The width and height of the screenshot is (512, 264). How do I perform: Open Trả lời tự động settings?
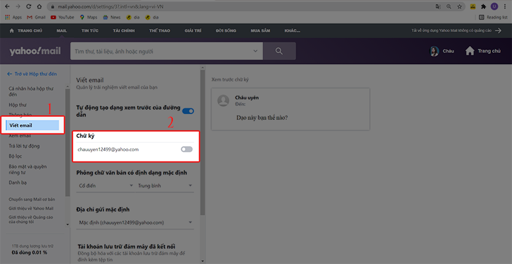[24, 146]
